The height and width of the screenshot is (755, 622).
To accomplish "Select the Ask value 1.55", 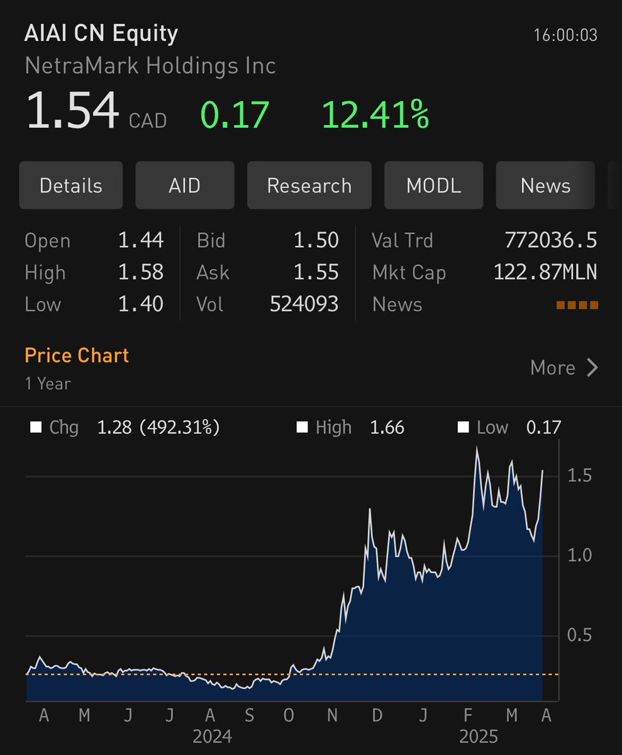I will [316, 272].
